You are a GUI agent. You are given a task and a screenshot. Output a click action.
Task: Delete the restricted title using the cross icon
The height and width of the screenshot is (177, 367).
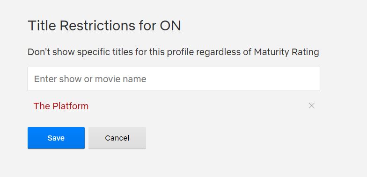312,106
